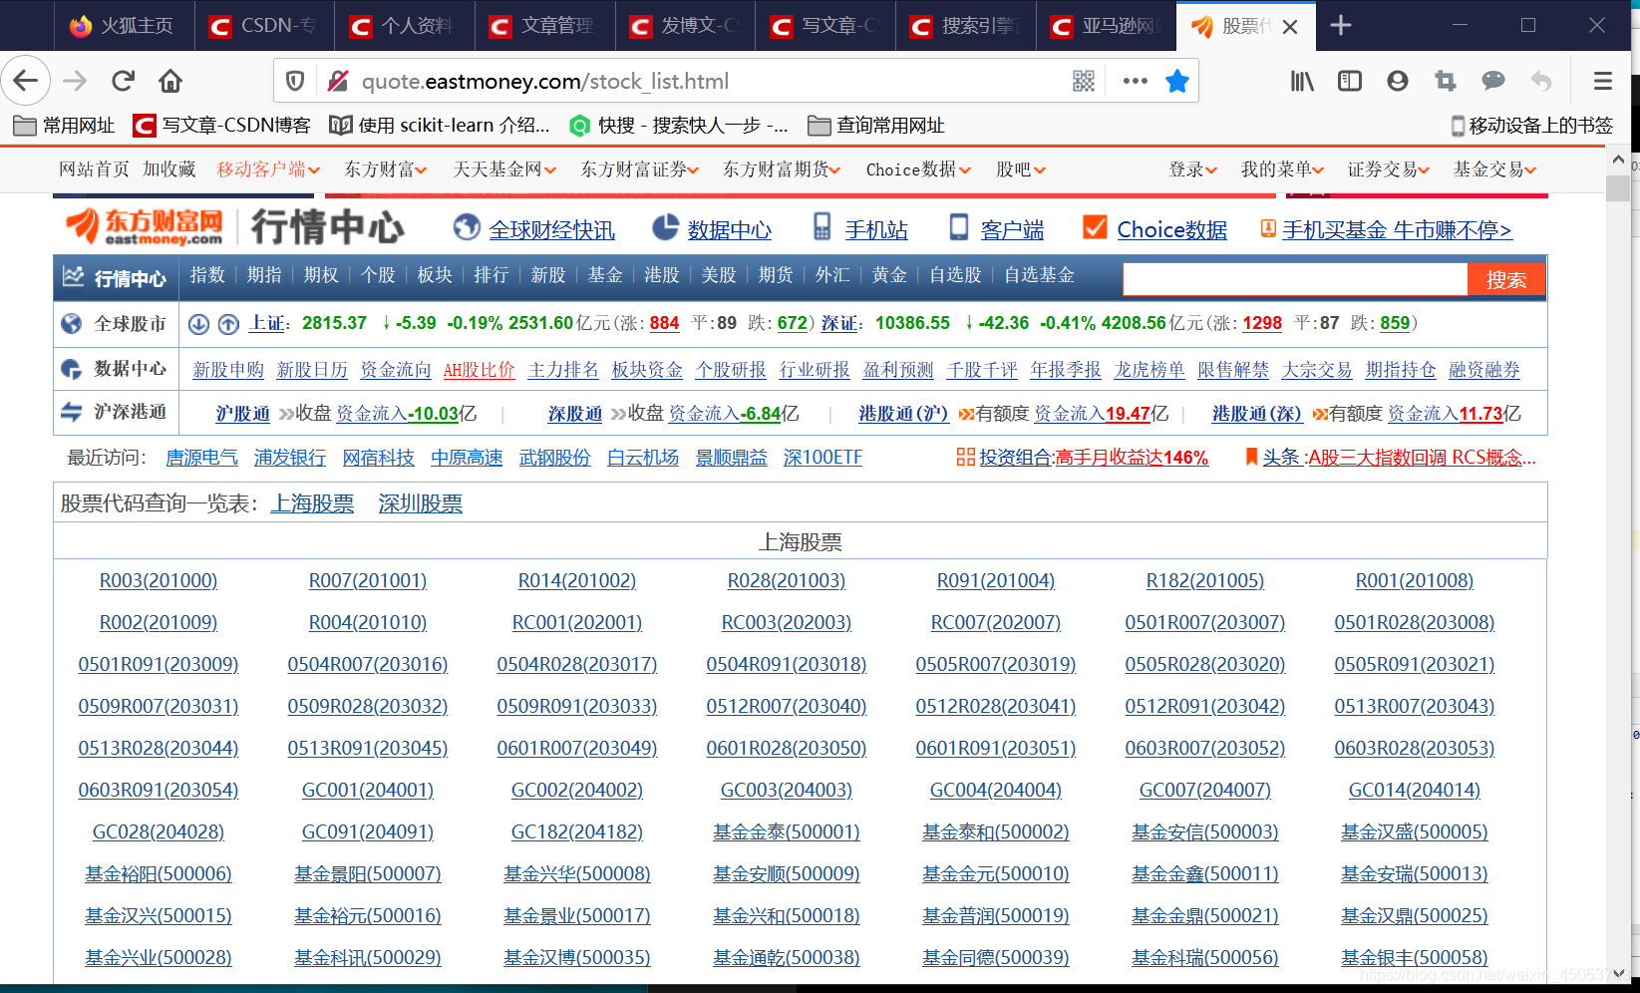Open the 沪股通 link
This screenshot has width=1640, height=993.
click(x=243, y=414)
